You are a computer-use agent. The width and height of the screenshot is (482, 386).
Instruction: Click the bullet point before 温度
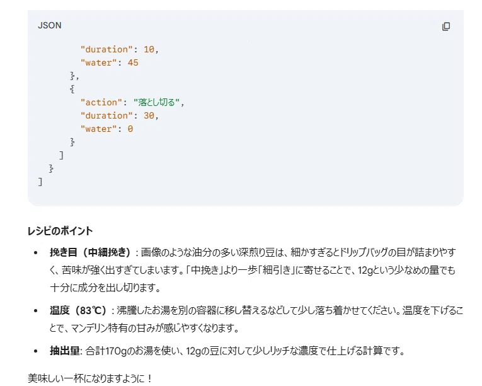click(x=36, y=310)
